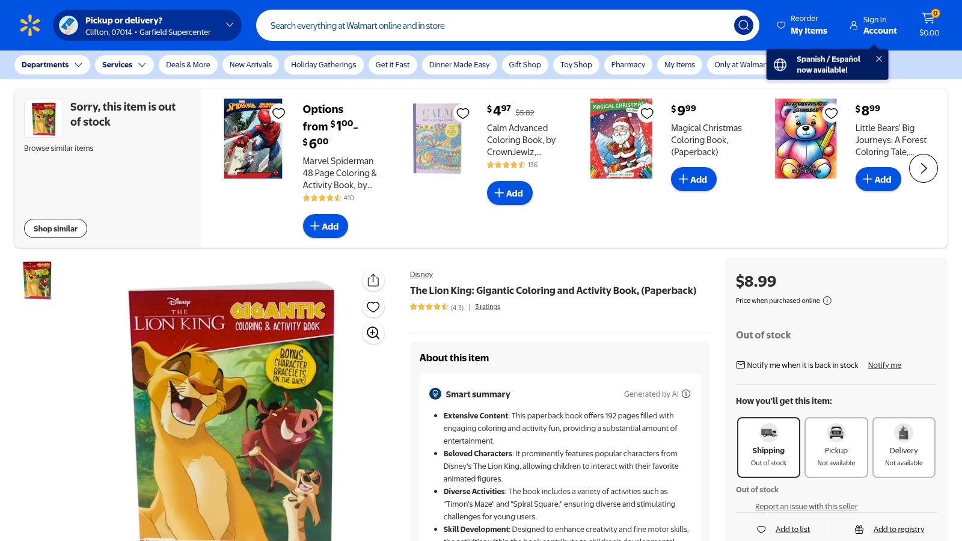962x541 pixels.
Task: Click the Shop similar button
Action: (x=55, y=228)
